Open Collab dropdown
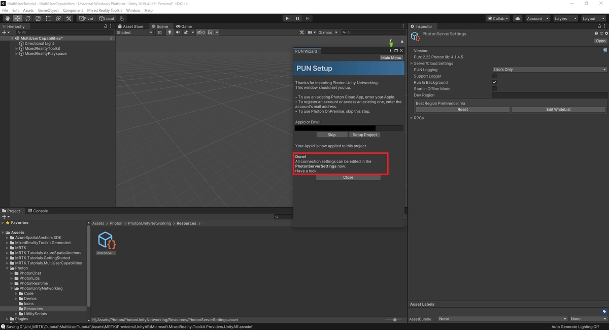The width and height of the screenshot is (609, 330). (x=498, y=18)
